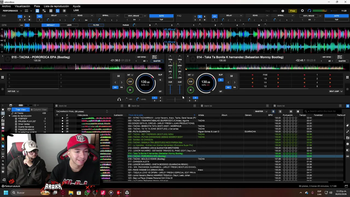Switch to Column View tab
The image size is (350, 197).
pos(39,109)
